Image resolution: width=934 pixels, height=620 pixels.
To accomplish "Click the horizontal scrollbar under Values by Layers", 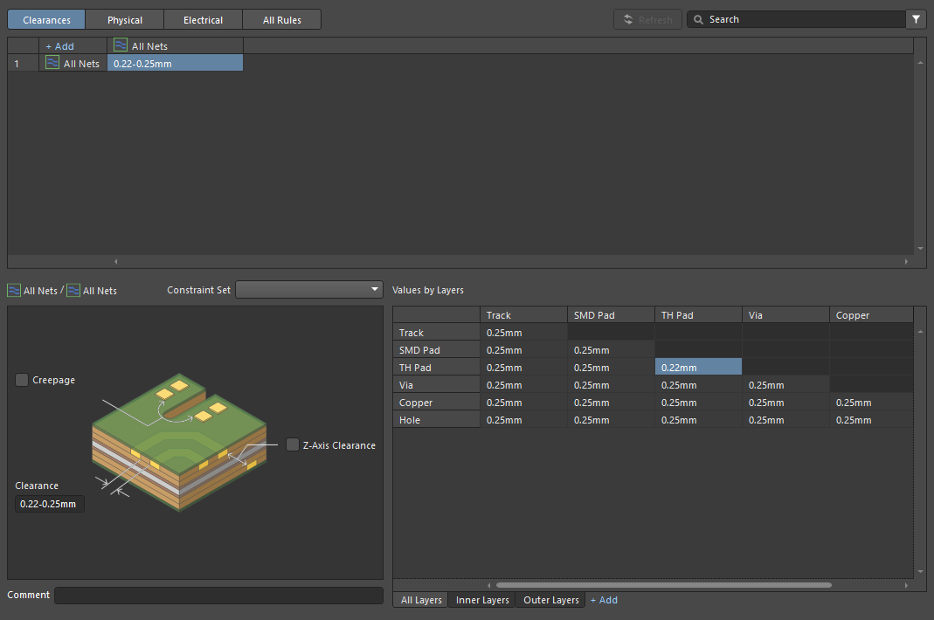I will click(663, 585).
